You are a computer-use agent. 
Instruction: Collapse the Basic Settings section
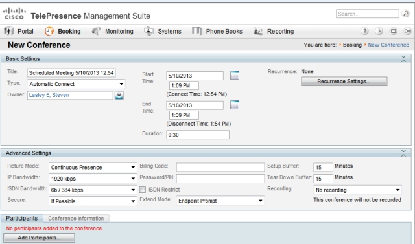(x=403, y=59)
